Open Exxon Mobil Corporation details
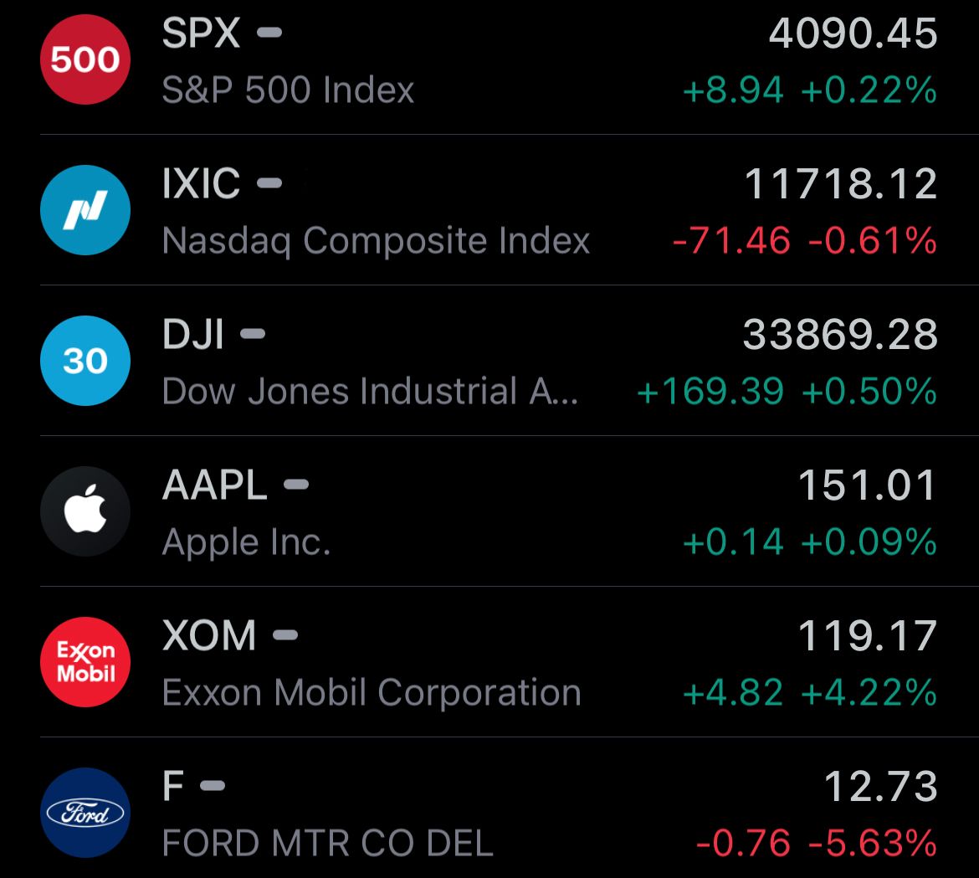The image size is (979, 878). pyautogui.click(x=372, y=692)
